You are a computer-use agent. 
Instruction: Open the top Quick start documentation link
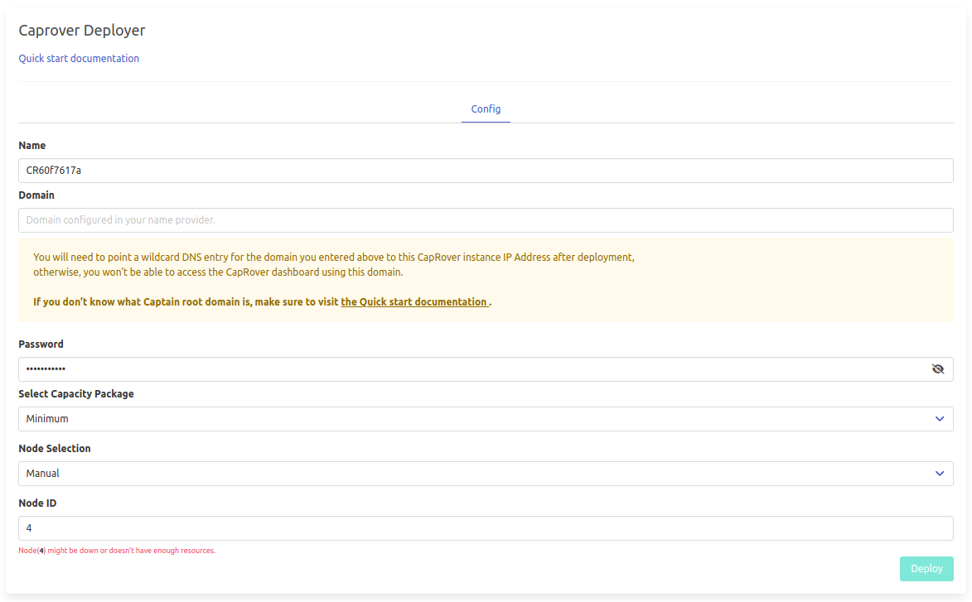[x=79, y=59]
